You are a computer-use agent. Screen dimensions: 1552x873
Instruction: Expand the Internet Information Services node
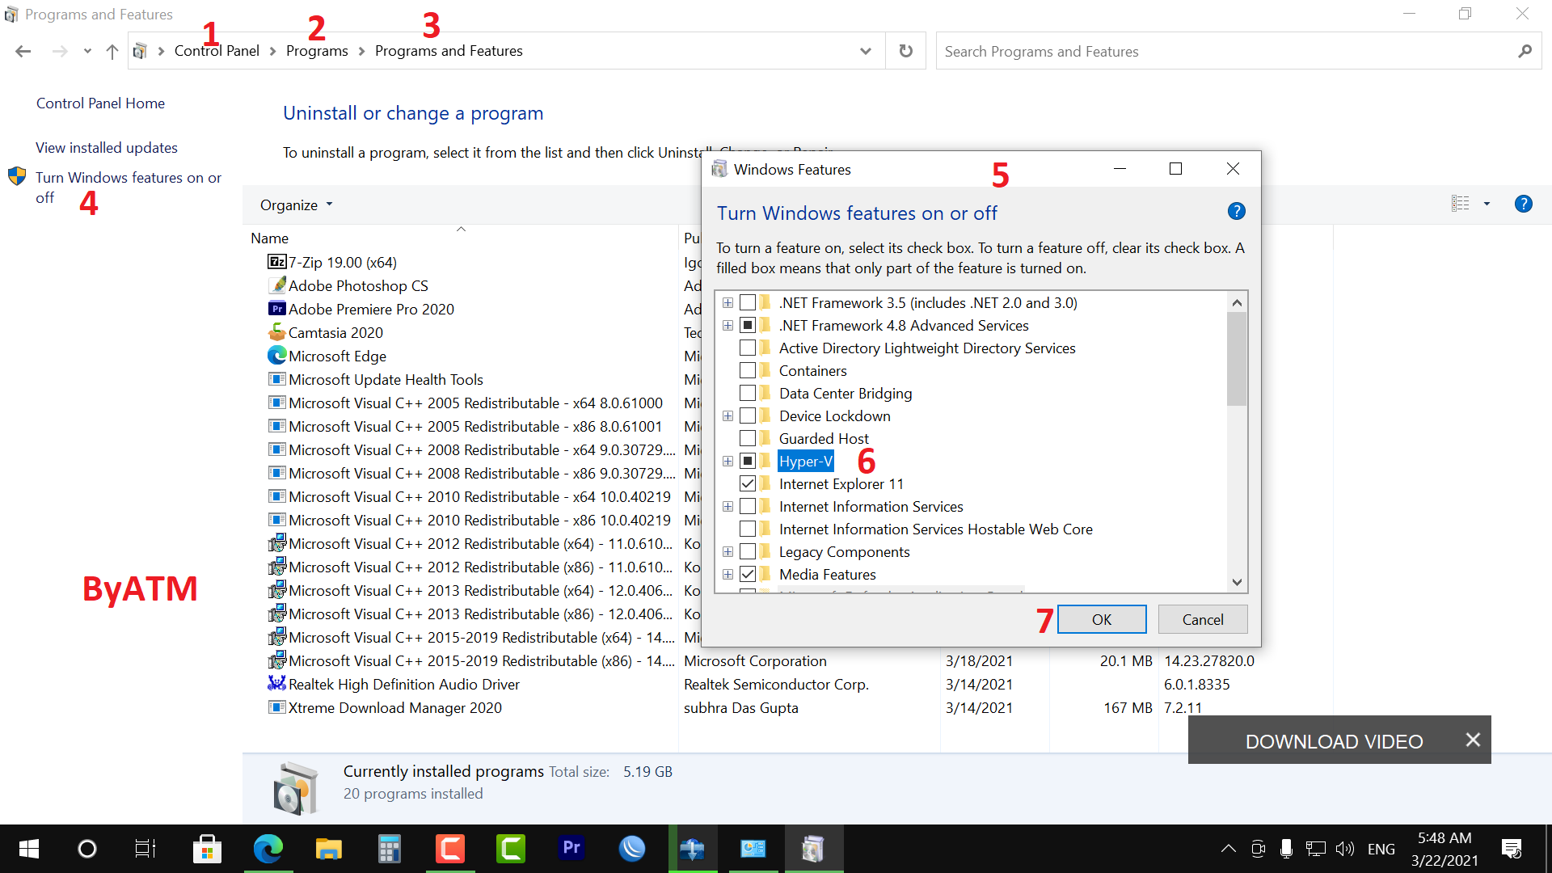pos(727,507)
